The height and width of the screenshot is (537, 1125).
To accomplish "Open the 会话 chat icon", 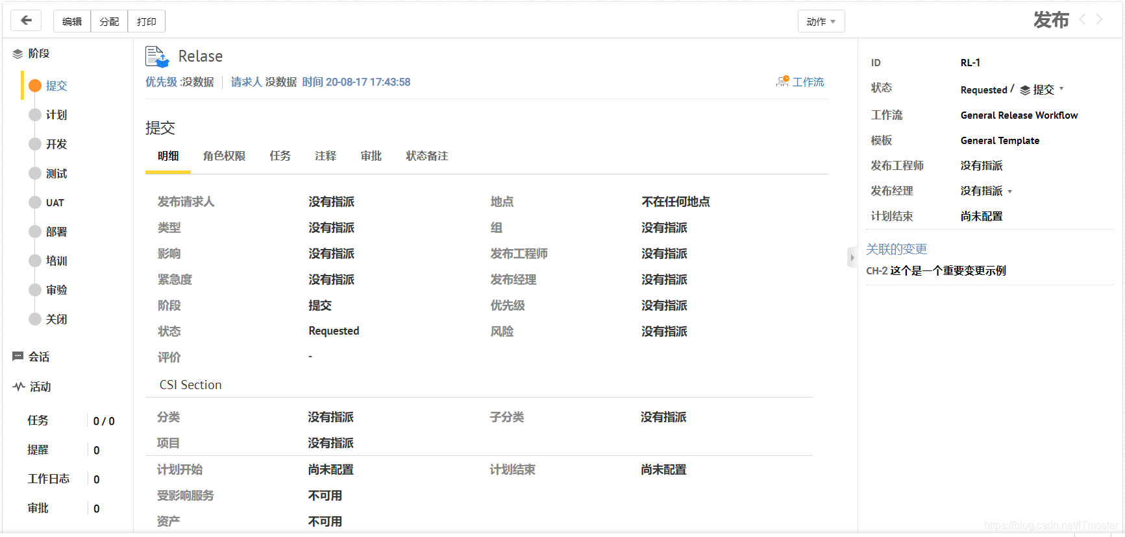I will (x=18, y=357).
